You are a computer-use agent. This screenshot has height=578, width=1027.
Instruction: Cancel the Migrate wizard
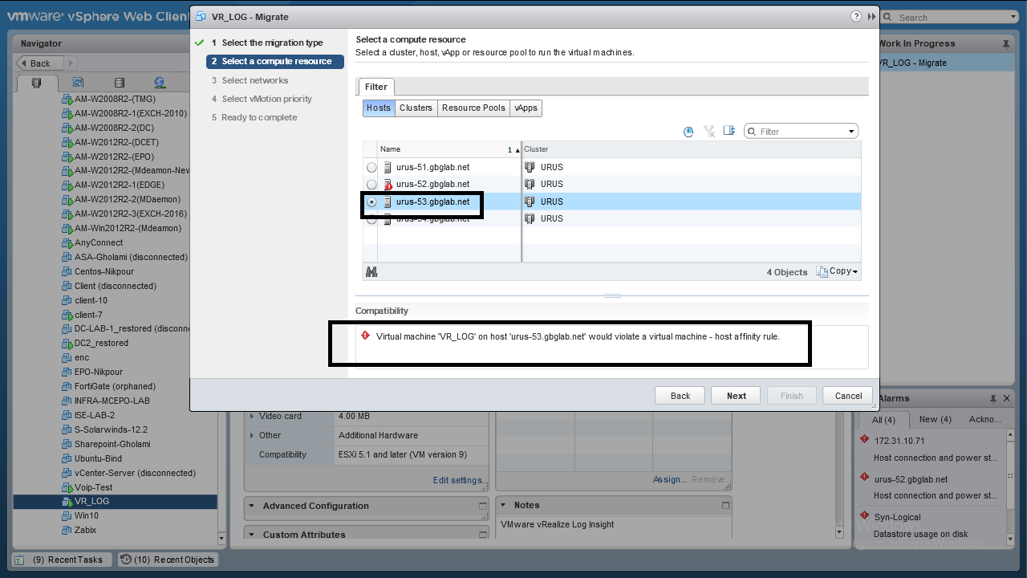point(848,396)
